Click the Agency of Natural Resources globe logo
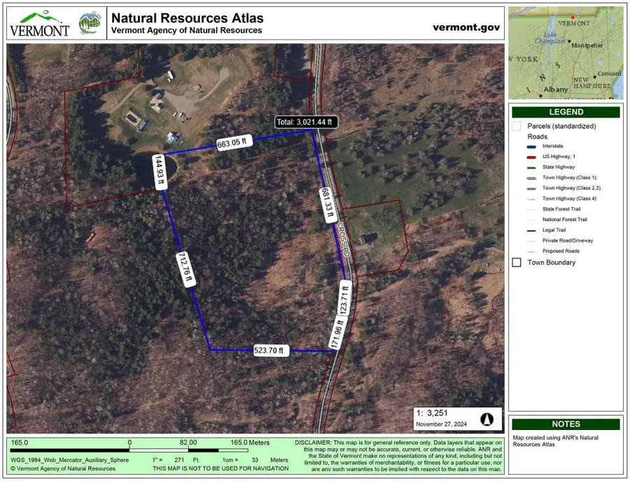This screenshot has height=481, width=630. (90, 22)
